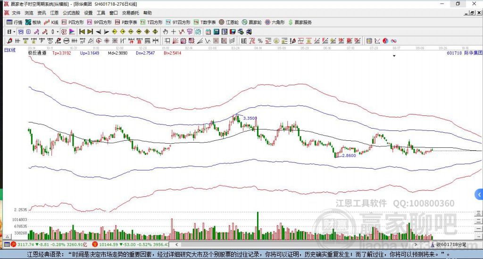Open the 赢家轮 tool

click(x=252, y=22)
